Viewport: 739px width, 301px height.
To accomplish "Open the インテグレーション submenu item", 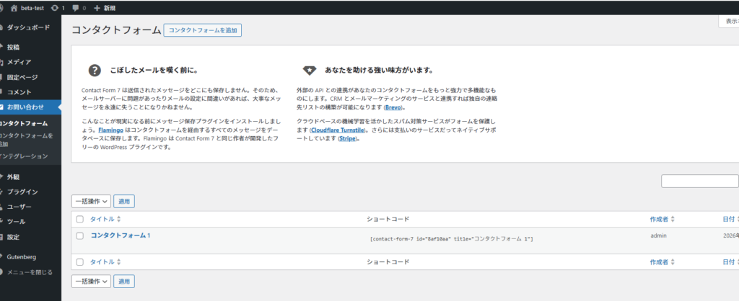I will 24,156.
